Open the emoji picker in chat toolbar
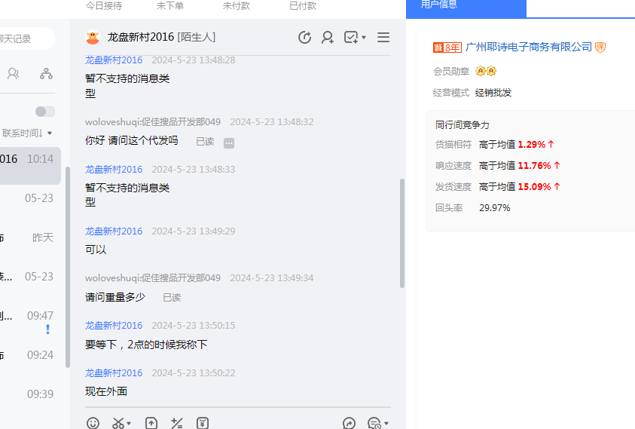The height and width of the screenshot is (429, 635). pos(93,423)
